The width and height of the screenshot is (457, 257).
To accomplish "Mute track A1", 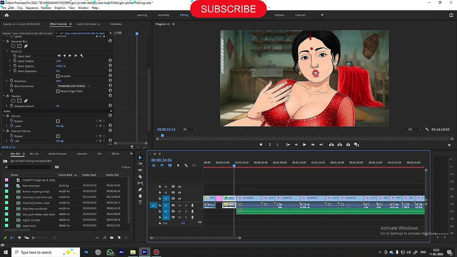I will point(180,205).
